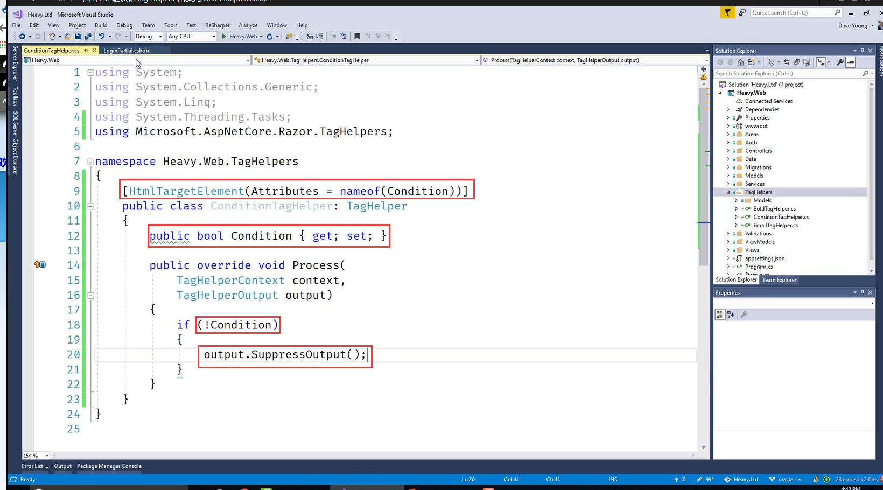Screen dimensions: 883x490
Task: Open the Analyze menu
Action: [248, 25]
